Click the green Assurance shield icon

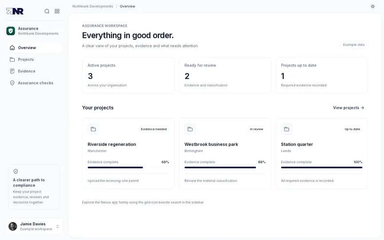11,31
